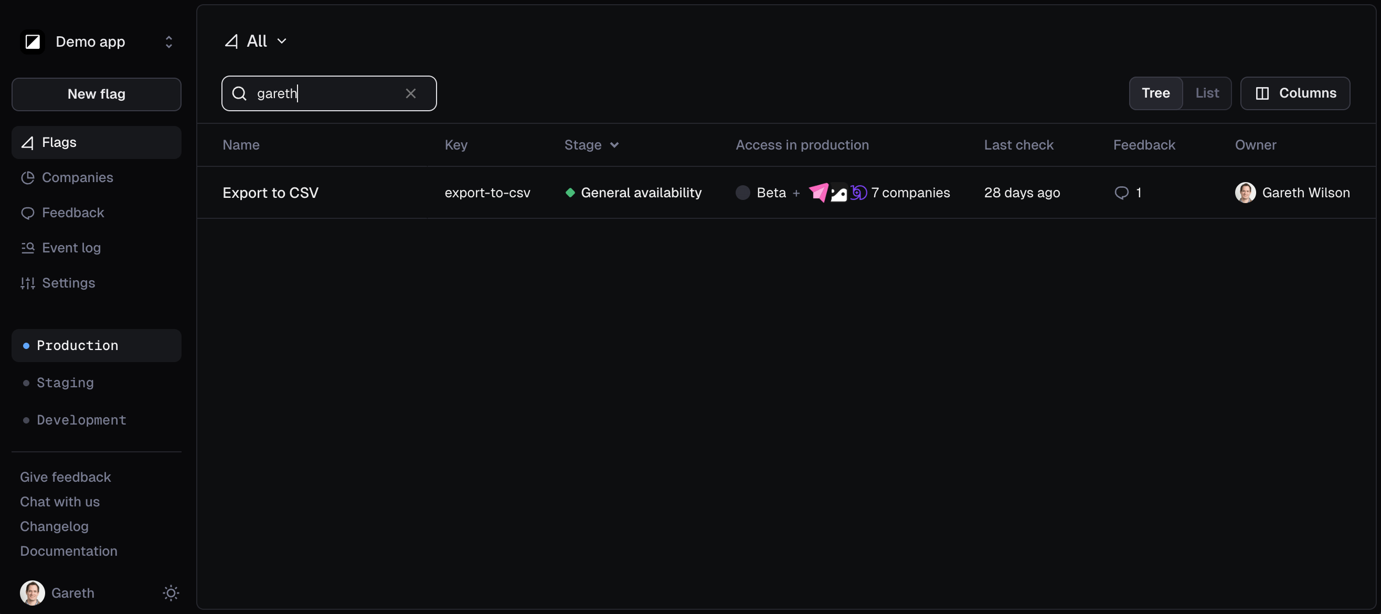Open Feedback in the sidebar
Screen dimensions: 1381x614
pyautogui.click(x=97, y=213)
